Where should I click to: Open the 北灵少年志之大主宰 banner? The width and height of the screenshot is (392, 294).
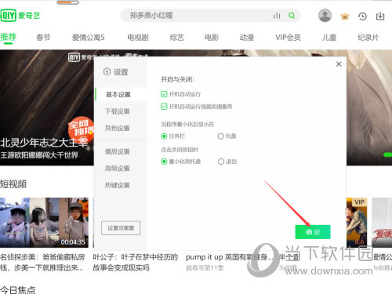(47, 107)
